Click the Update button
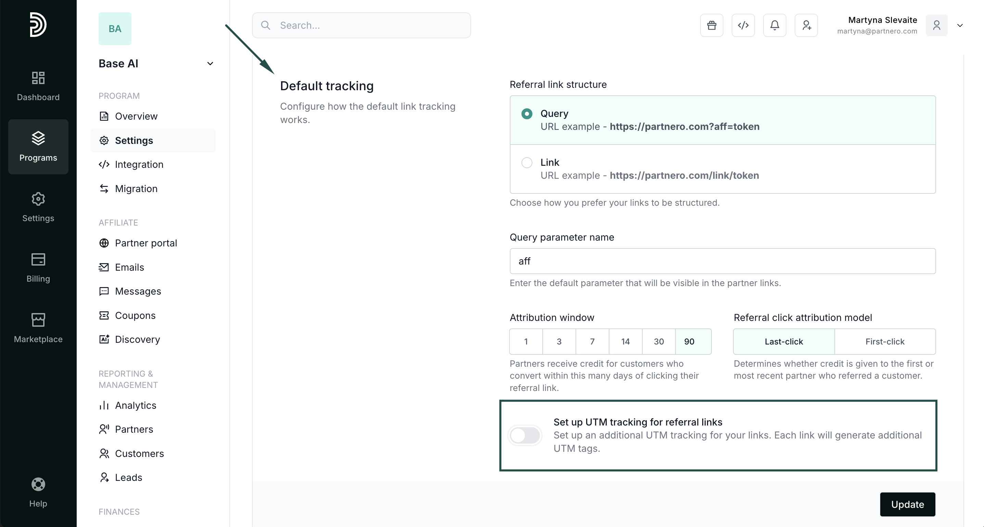Screen dimensions: 984x527 [x=907, y=504]
